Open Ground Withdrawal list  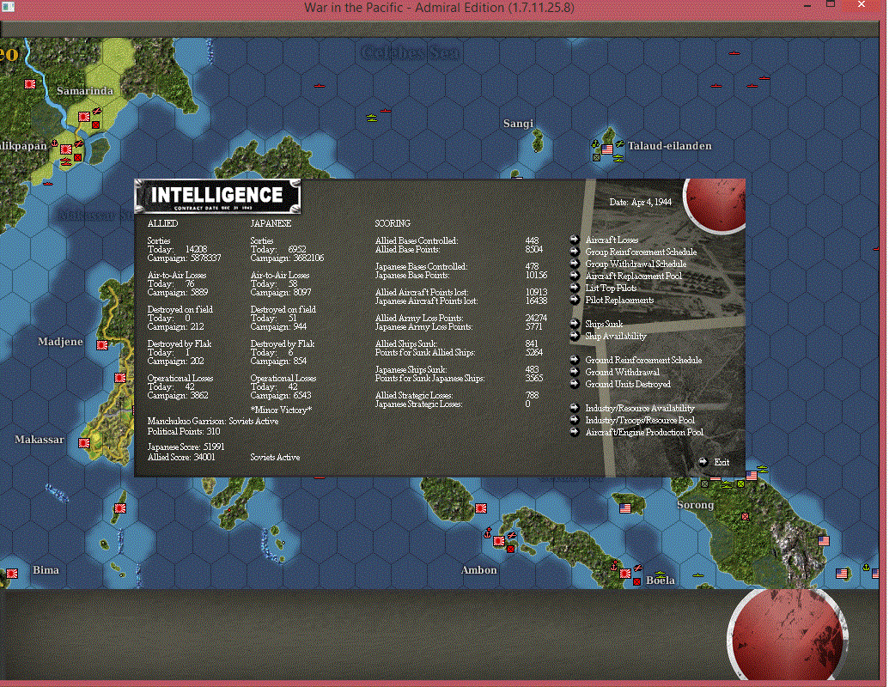coord(622,372)
